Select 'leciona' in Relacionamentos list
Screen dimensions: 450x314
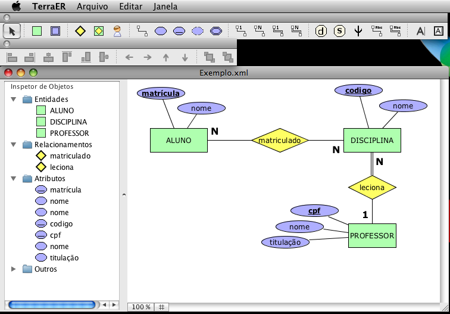pos(62,167)
